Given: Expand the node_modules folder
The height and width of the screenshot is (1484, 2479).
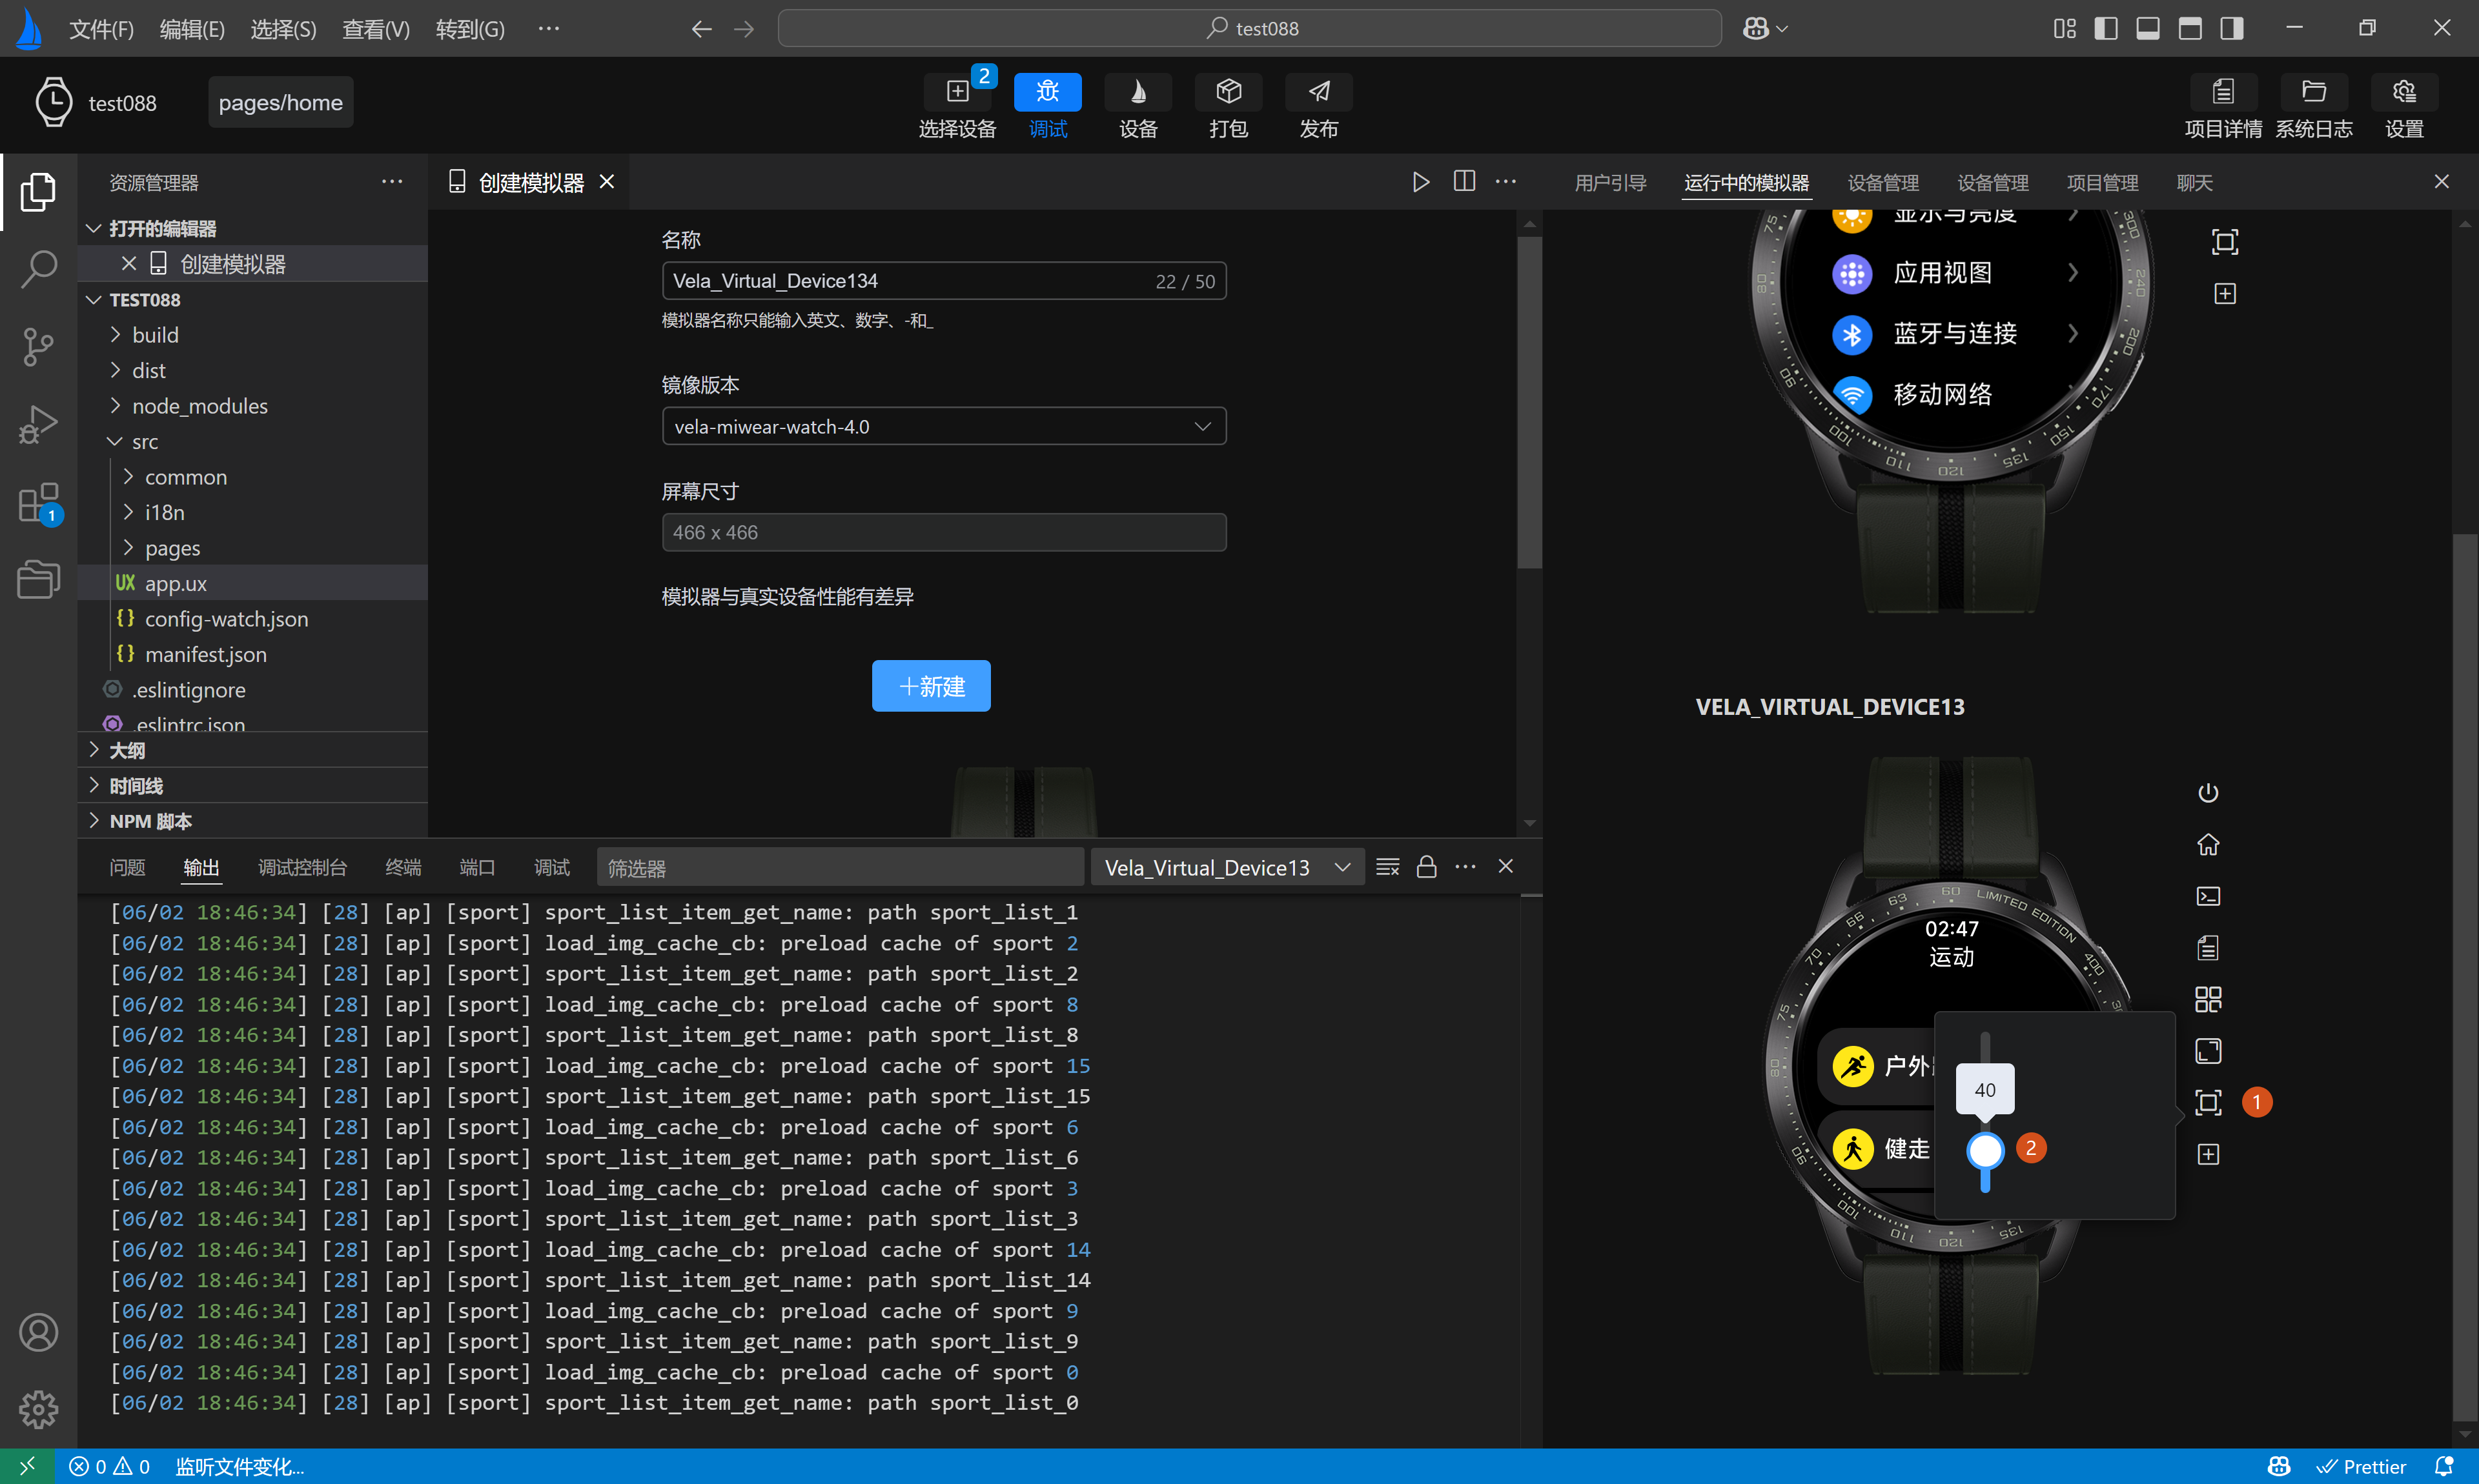Looking at the screenshot, I should pyautogui.click(x=199, y=406).
